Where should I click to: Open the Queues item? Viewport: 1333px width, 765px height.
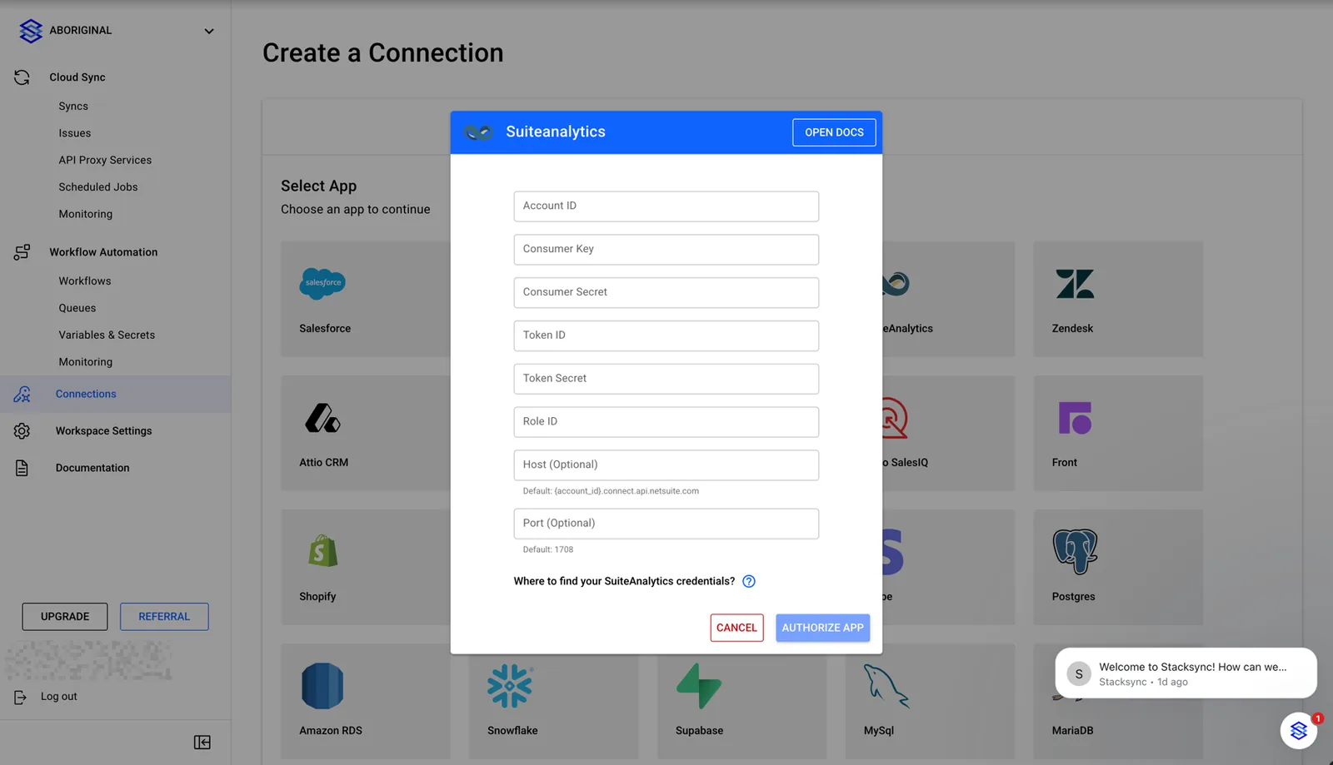point(77,308)
